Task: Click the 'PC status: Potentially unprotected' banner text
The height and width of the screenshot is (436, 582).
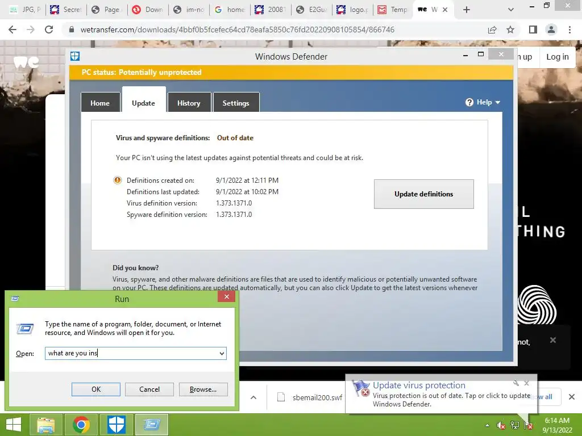Action: click(x=142, y=72)
